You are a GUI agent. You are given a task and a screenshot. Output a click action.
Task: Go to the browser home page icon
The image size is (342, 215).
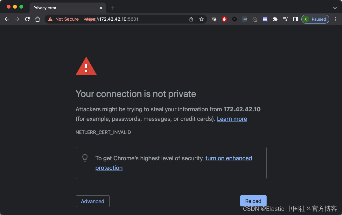coord(38,19)
